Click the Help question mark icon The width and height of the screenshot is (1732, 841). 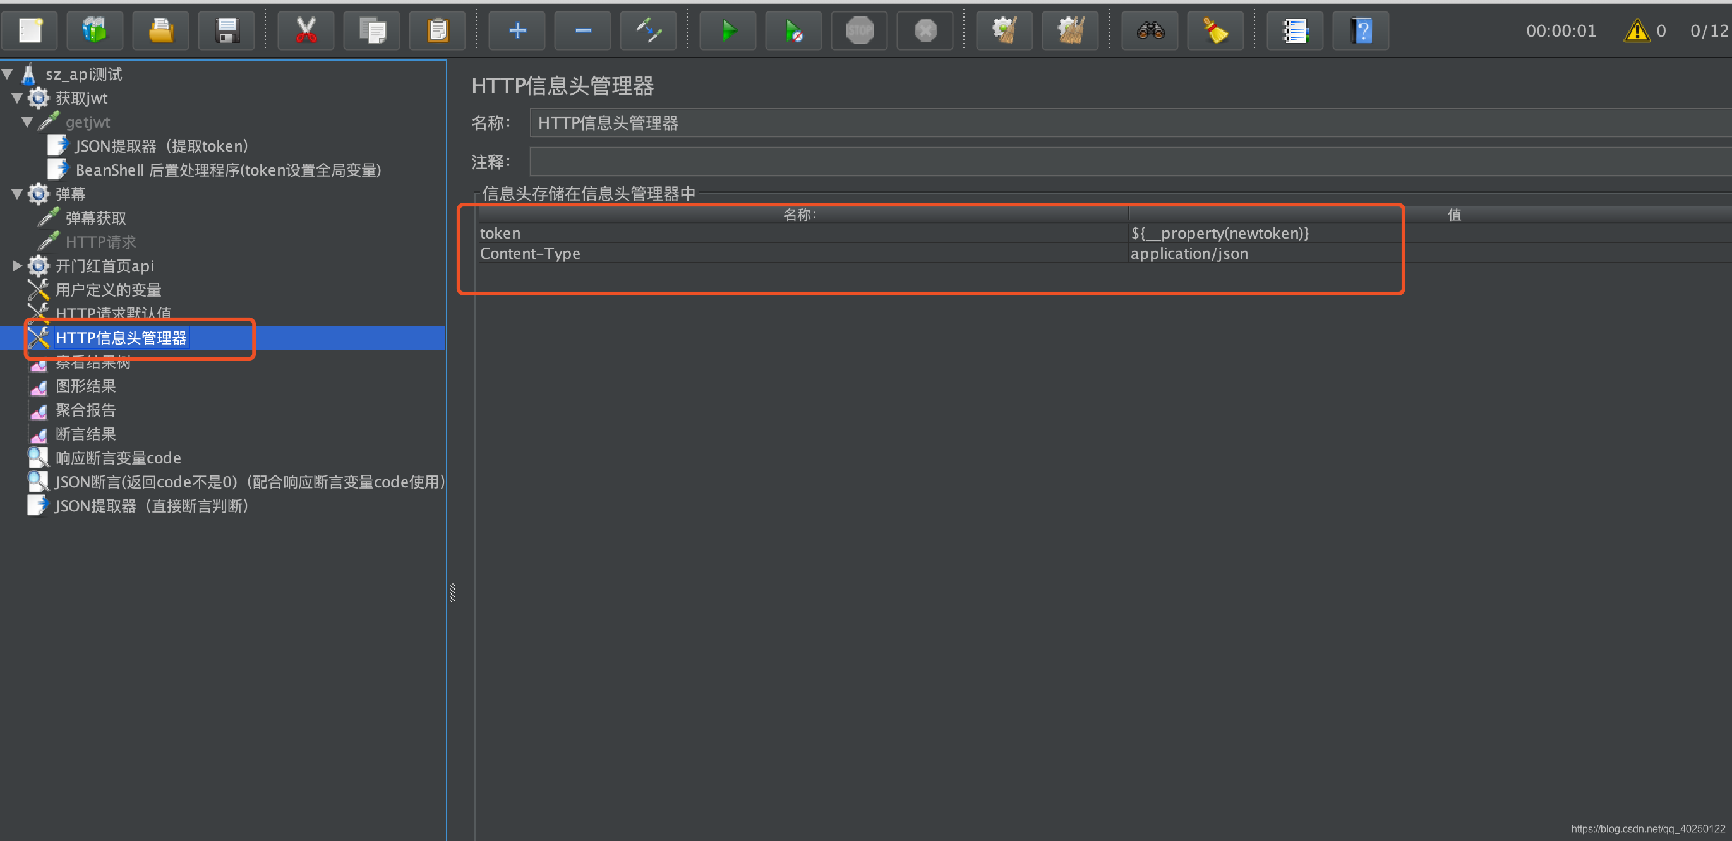click(x=1361, y=31)
